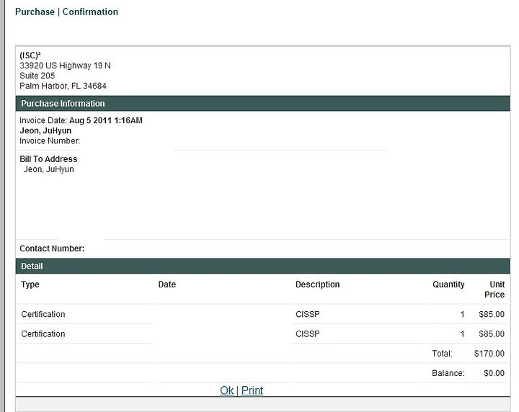Click the 'Detail' section header
519x412 pixels.
(263, 267)
